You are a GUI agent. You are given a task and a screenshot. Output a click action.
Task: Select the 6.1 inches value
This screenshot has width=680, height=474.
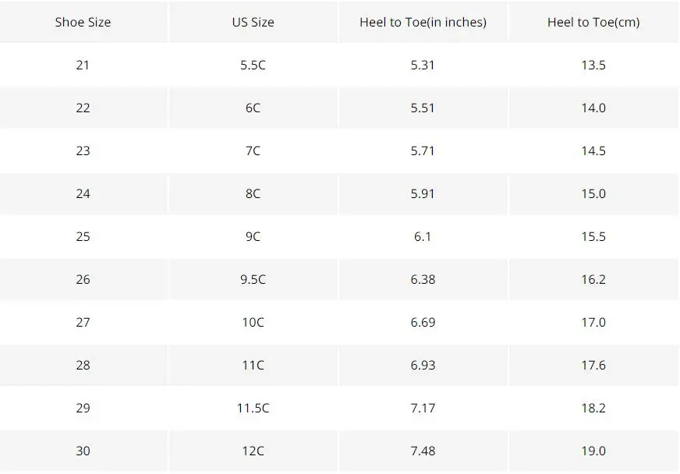coord(423,237)
